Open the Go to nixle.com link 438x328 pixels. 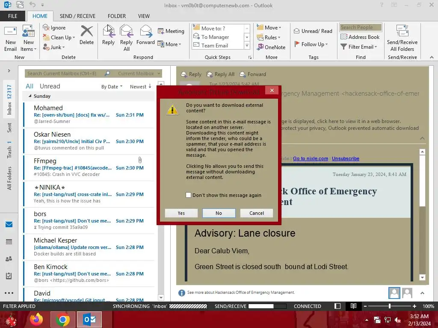point(311,158)
